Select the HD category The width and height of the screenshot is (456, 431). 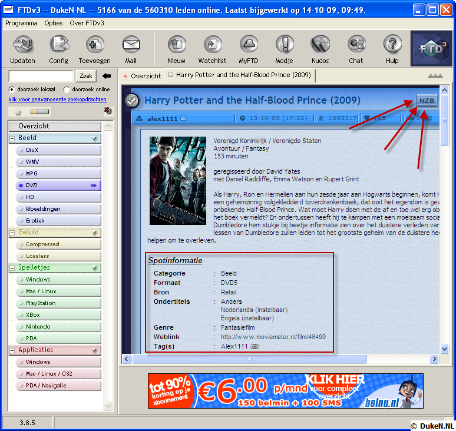[58, 197]
